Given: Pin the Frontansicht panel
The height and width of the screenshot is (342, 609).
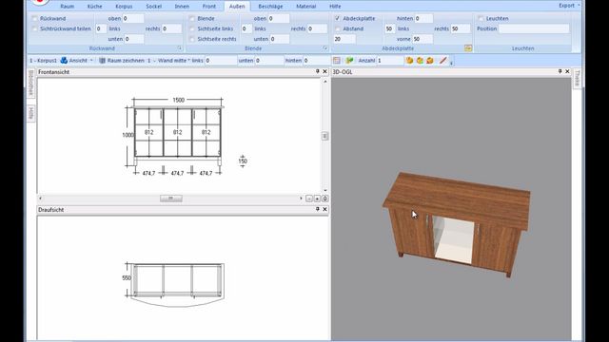Looking at the screenshot, I should coord(317,72).
